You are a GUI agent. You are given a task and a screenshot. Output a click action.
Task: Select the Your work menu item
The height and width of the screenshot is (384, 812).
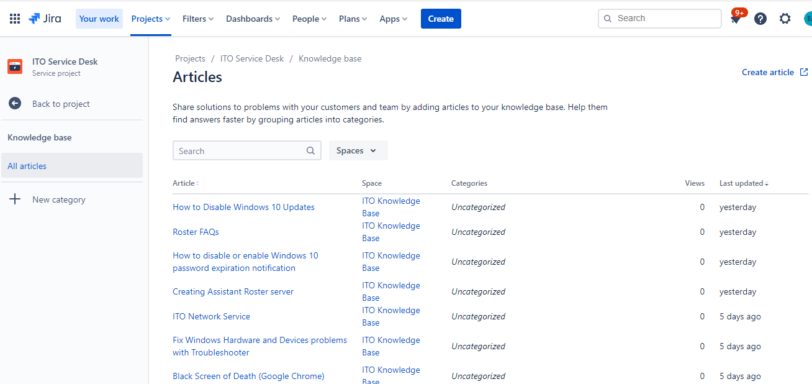pyautogui.click(x=99, y=19)
